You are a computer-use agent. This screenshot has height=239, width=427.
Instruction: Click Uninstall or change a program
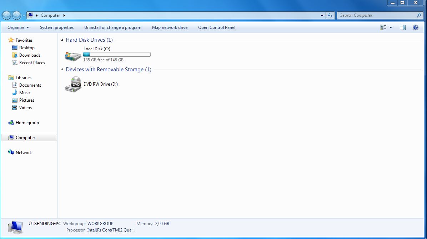click(x=112, y=27)
